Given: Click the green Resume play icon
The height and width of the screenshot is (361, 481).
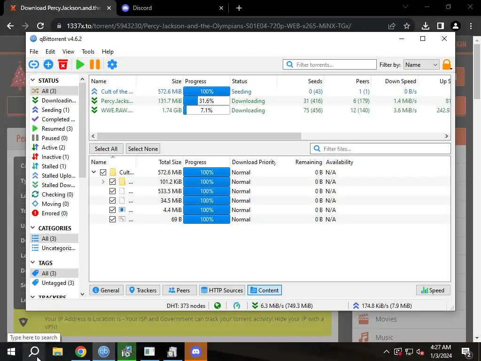Looking at the screenshot, I should click(80, 64).
